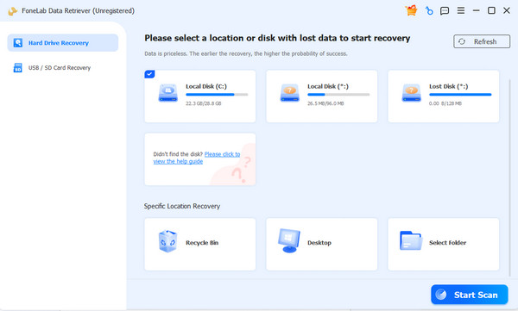Click the Refresh button
Viewport: 518px width, 311px height.
482,41
